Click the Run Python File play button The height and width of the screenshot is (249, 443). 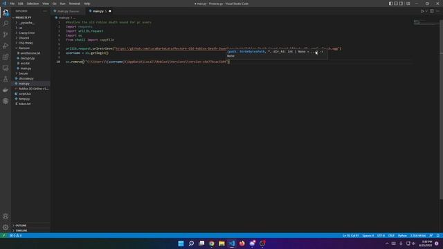click(x=422, y=11)
